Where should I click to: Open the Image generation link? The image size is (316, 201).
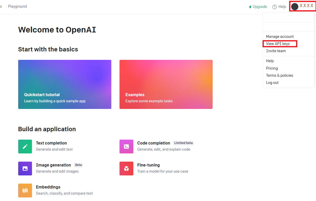tap(53, 165)
